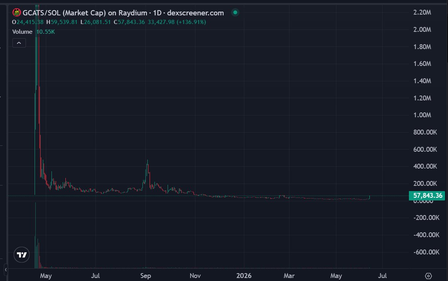448x281 pixels.
Task: Click the 600.00K price axis label
Action: point(425,149)
